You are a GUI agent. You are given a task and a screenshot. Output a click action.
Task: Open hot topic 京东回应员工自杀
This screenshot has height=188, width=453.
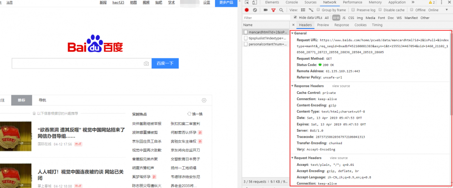147,141
